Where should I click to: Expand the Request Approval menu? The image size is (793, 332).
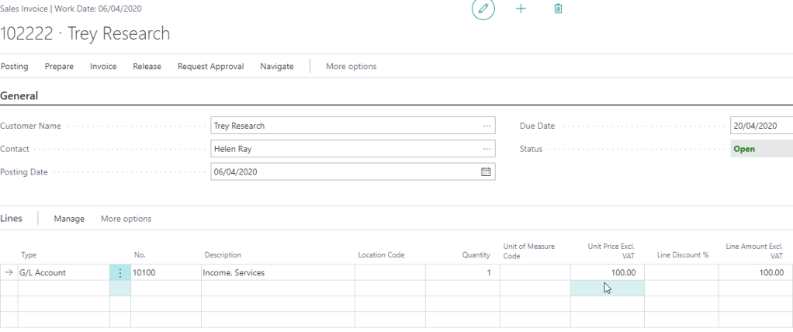pos(210,67)
